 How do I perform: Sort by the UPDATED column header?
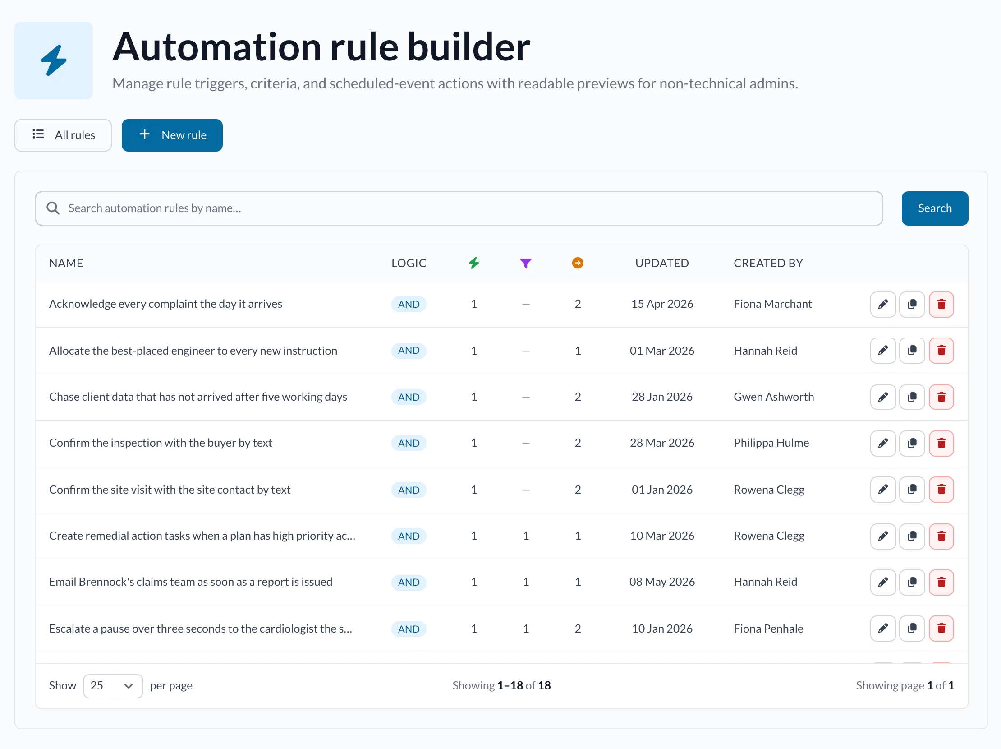click(x=661, y=263)
